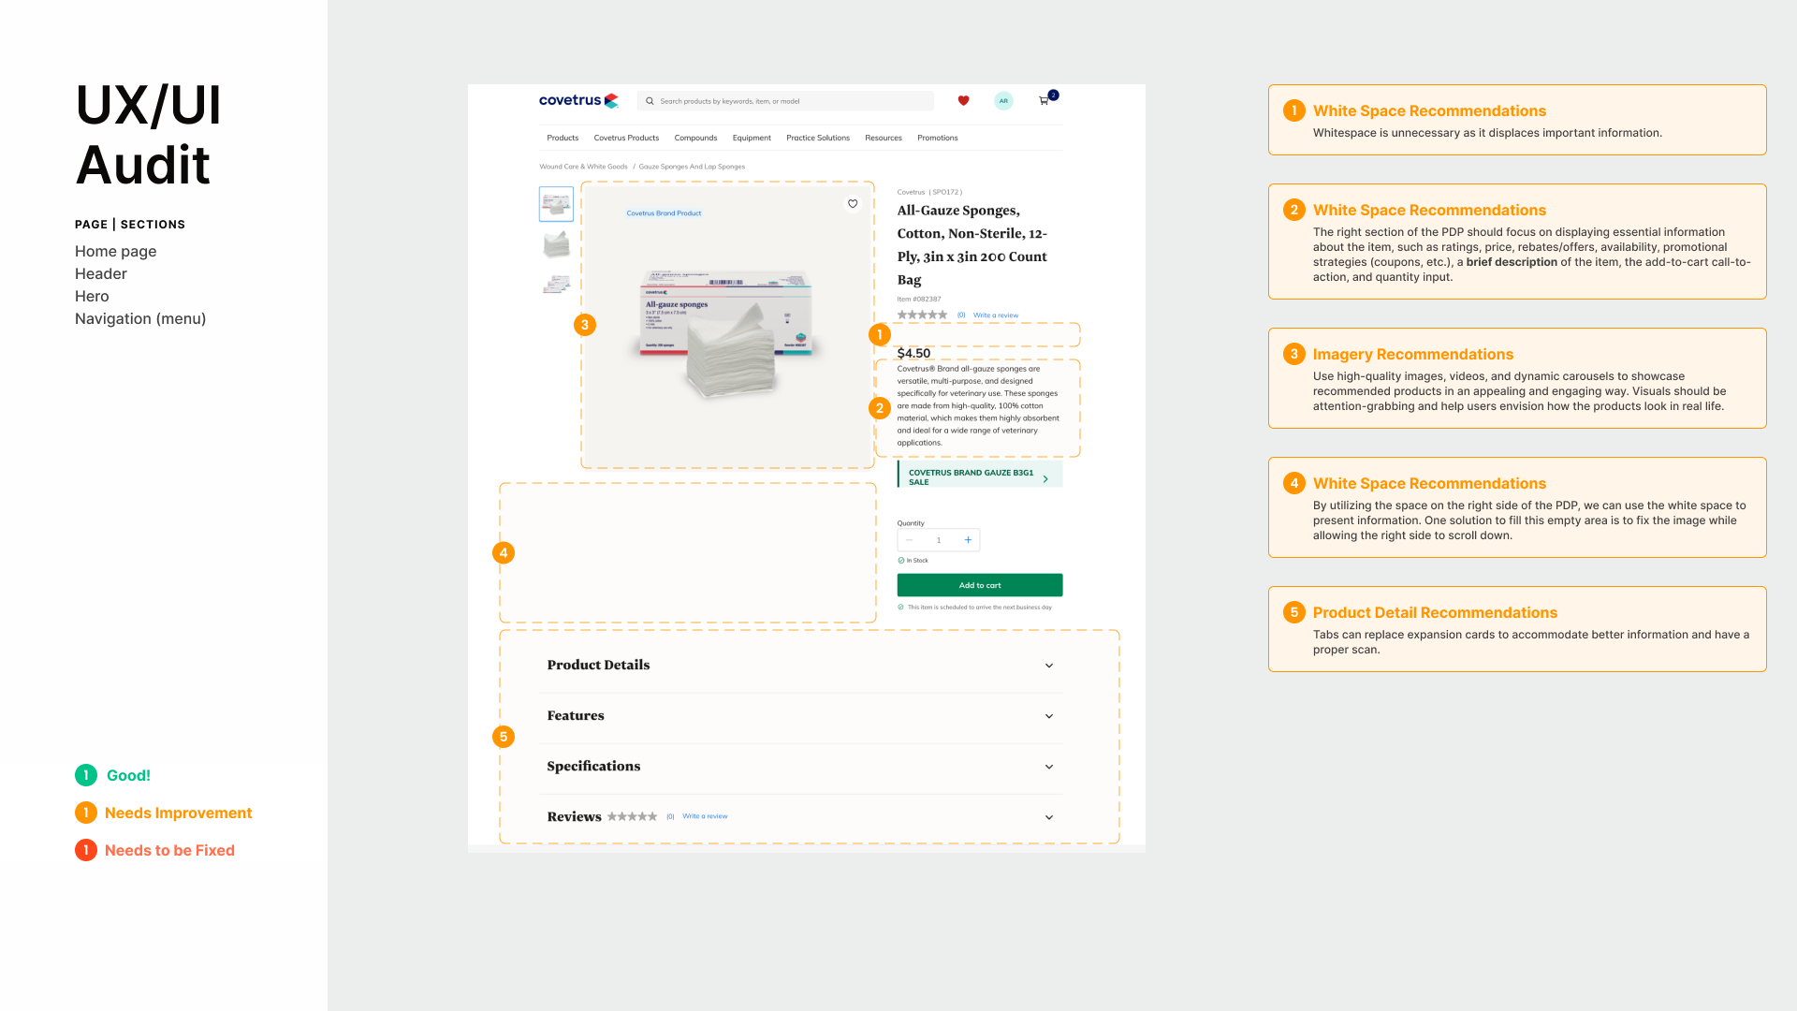Screen dimensions: 1797x1011
Task: Select Navigation (menu) in the sections list
Action: [x=140, y=318]
